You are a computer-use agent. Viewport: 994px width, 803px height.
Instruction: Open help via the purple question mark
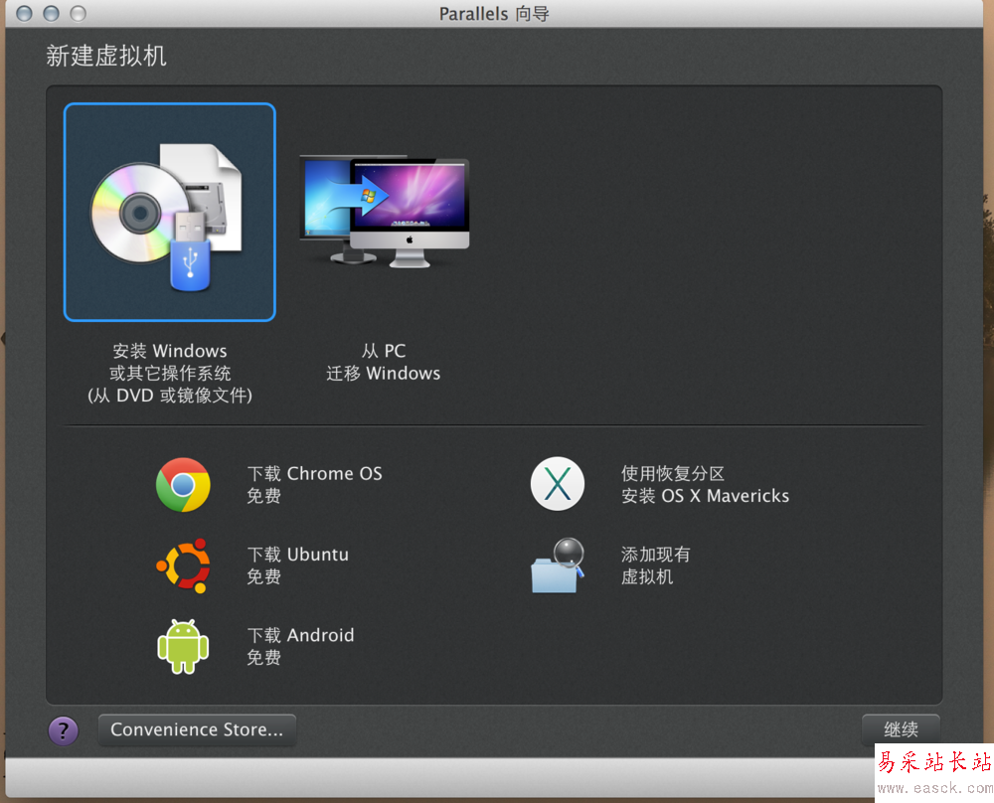point(64,730)
